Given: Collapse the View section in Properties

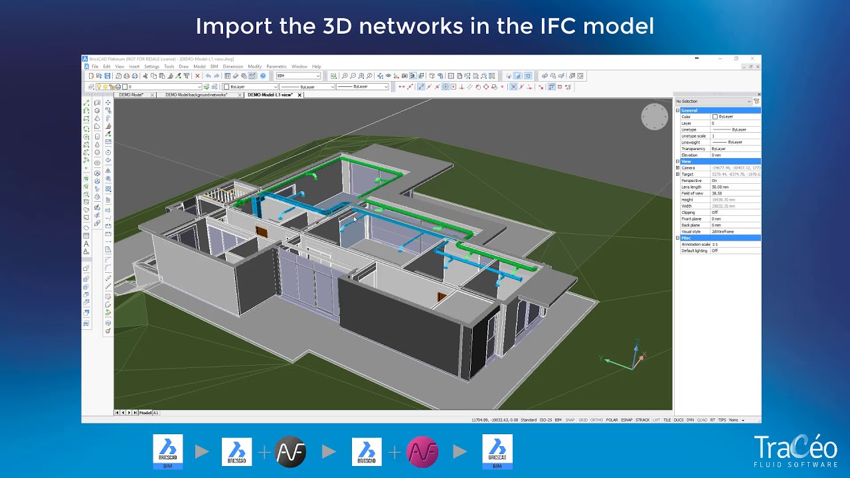Looking at the screenshot, I should (x=677, y=161).
